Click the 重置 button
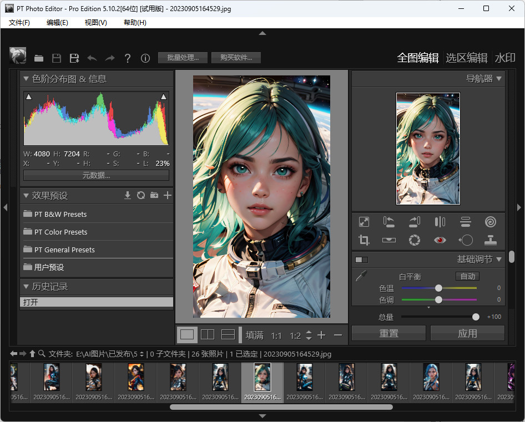The image size is (525, 422). pyautogui.click(x=388, y=333)
